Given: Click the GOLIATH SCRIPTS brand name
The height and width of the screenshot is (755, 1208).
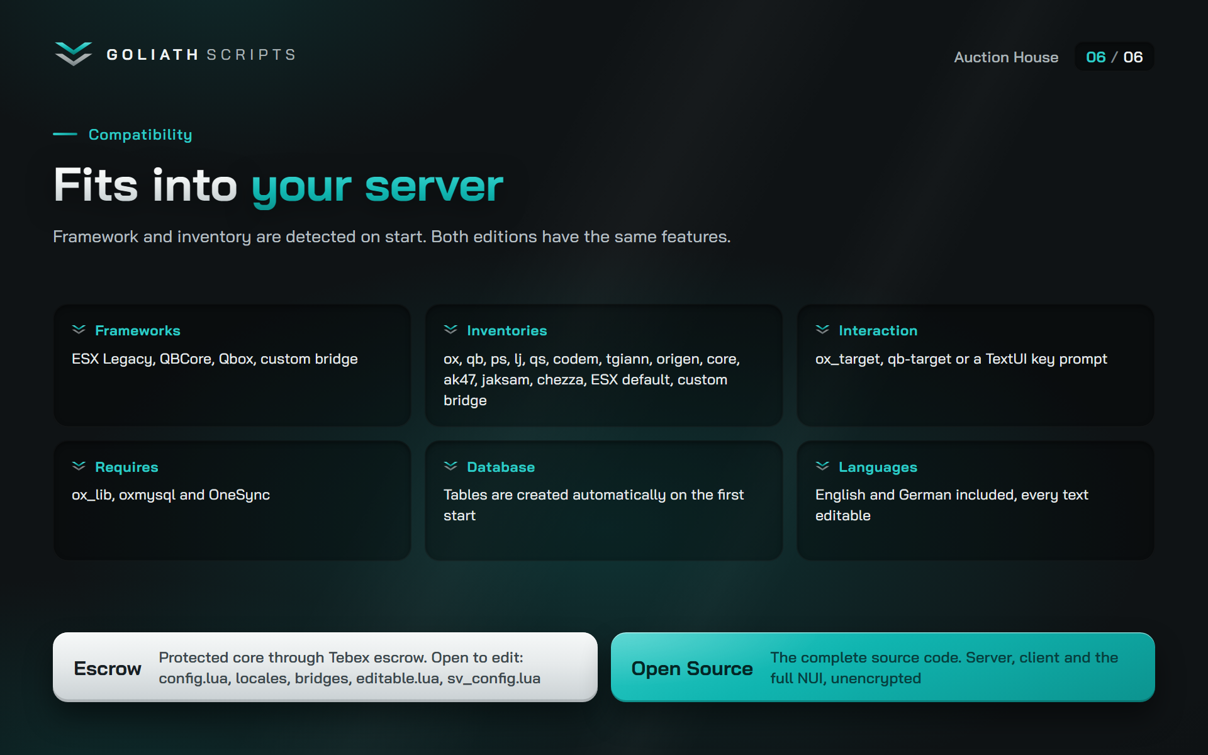Looking at the screenshot, I should 201,55.
